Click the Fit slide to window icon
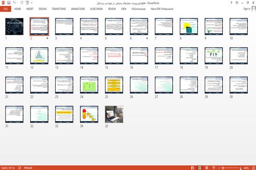This screenshot has height=170, width=256. point(253,168)
